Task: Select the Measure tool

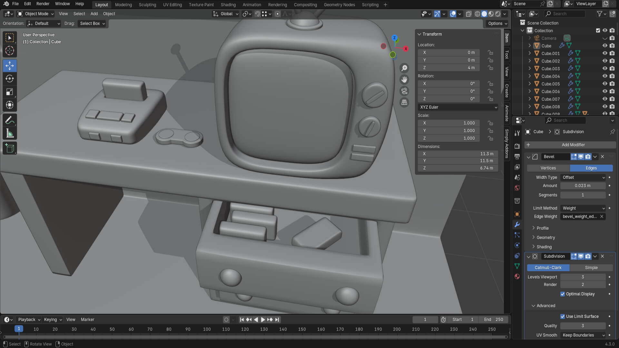Action: pos(10,133)
